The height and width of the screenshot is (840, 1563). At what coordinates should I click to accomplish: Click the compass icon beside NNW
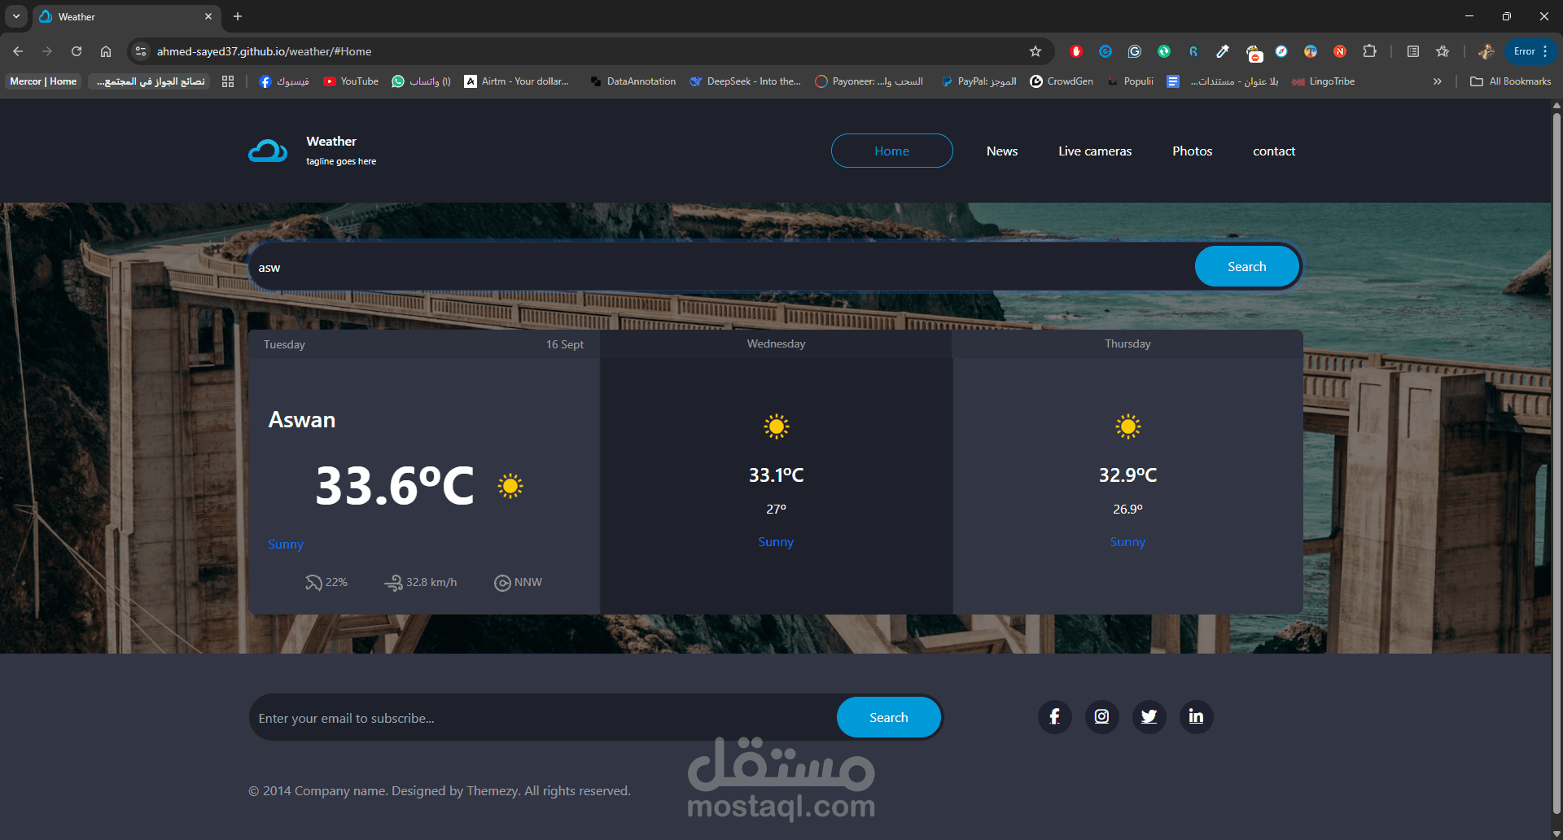(502, 583)
